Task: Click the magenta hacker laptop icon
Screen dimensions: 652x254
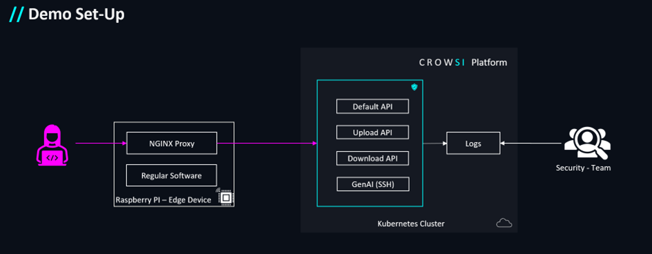Action: [x=52, y=145]
